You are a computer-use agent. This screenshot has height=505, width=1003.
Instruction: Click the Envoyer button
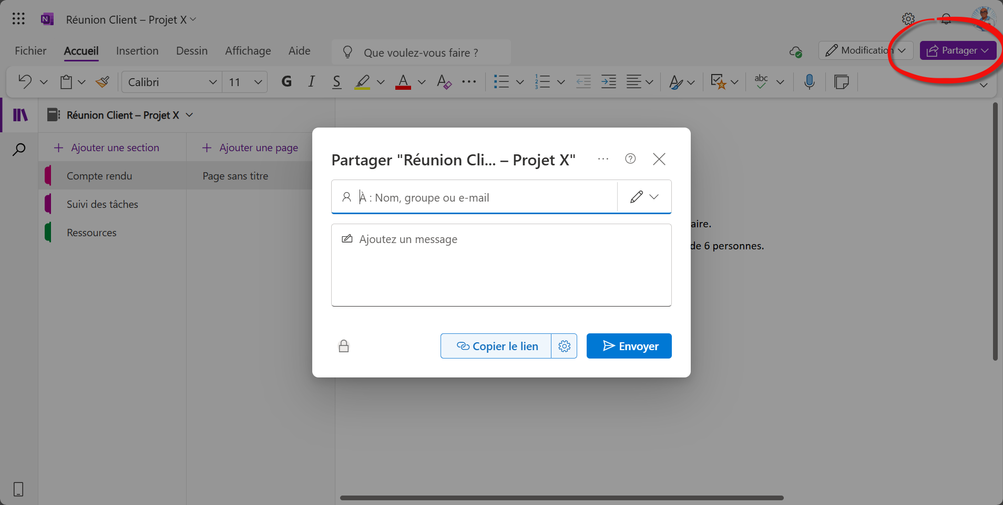(x=629, y=346)
